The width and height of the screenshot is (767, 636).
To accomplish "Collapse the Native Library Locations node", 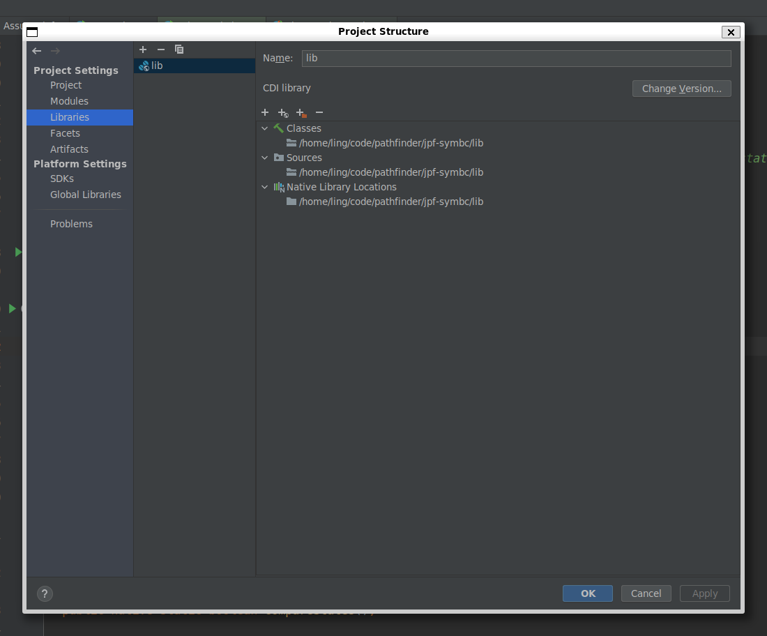I will pyautogui.click(x=265, y=187).
